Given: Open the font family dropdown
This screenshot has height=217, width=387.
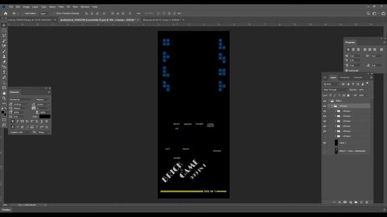Looking at the screenshot, I should tap(22, 99).
